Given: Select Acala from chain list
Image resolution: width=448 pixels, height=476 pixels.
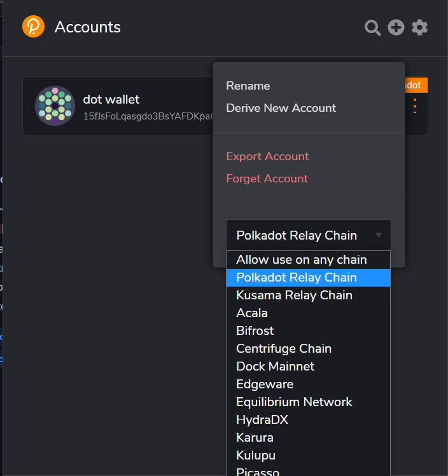Looking at the screenshot, I should (x=252, y=313).
